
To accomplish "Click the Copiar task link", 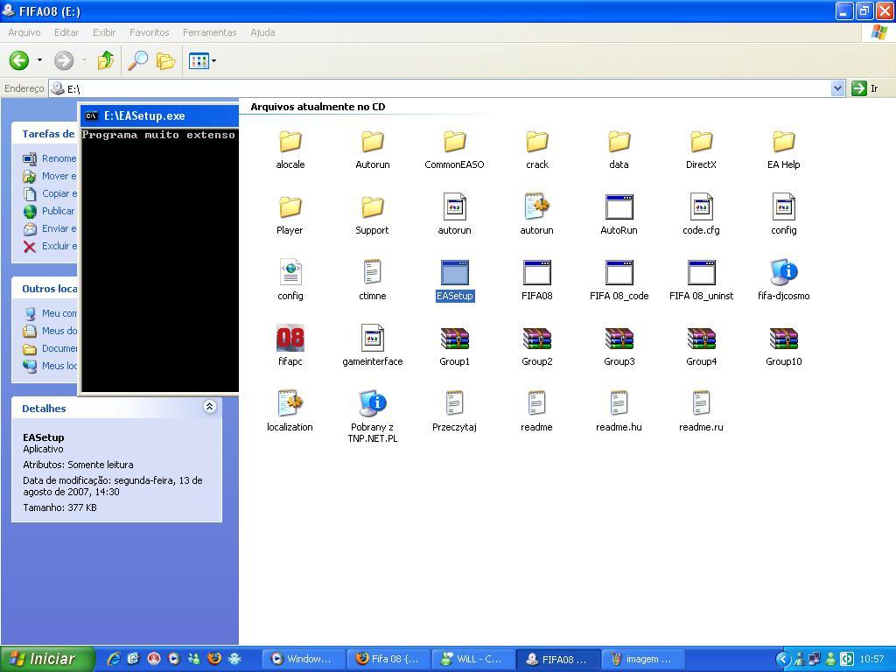I will [x=50, y=193].
